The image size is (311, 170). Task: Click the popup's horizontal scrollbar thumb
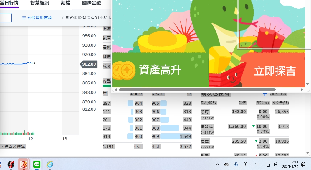click(x=197, y=89)
